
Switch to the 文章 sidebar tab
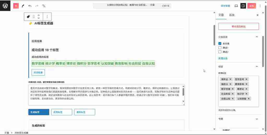(x=221, y=15)
